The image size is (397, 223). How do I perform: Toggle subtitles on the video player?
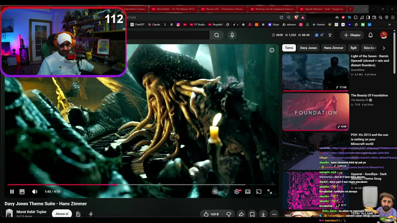pos(226,192)
